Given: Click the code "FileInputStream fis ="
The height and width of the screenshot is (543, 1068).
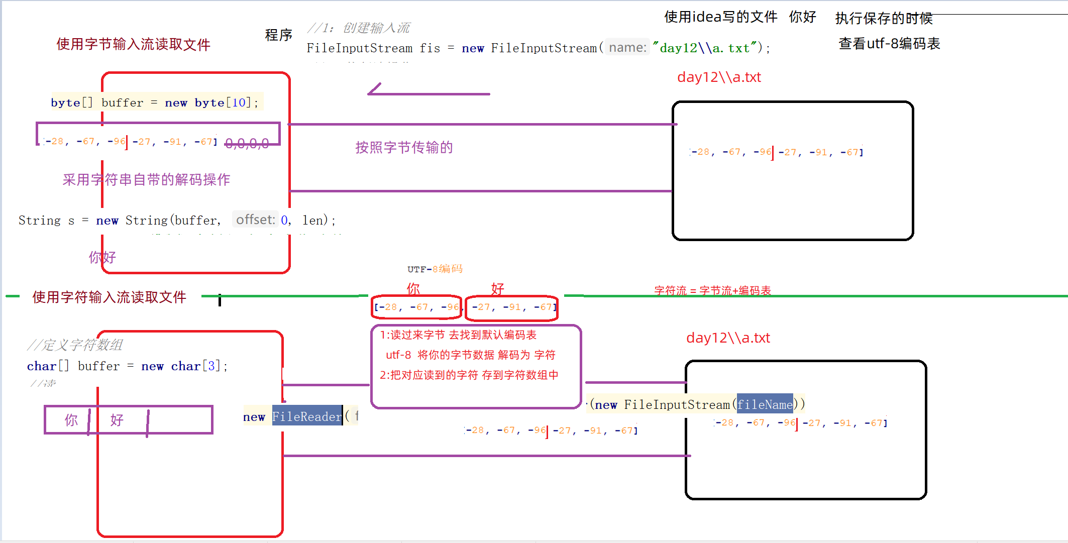Looking at the screenshot, I should point(380,48).
